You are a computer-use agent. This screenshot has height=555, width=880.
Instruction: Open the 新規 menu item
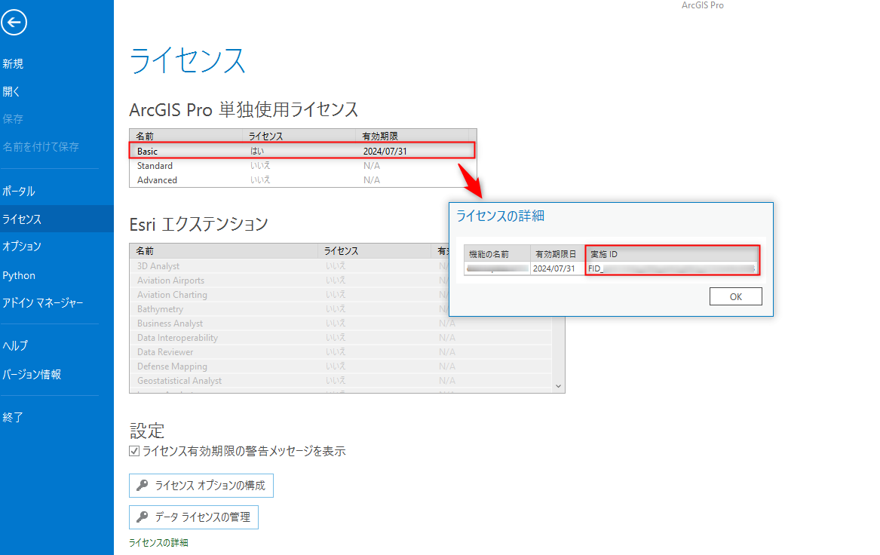point(13,64)
